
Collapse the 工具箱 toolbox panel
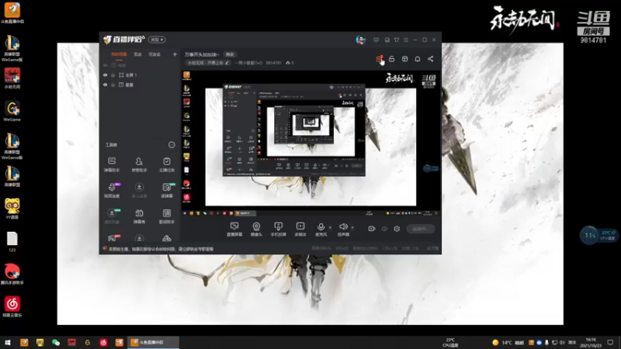(x=172, y=145)
